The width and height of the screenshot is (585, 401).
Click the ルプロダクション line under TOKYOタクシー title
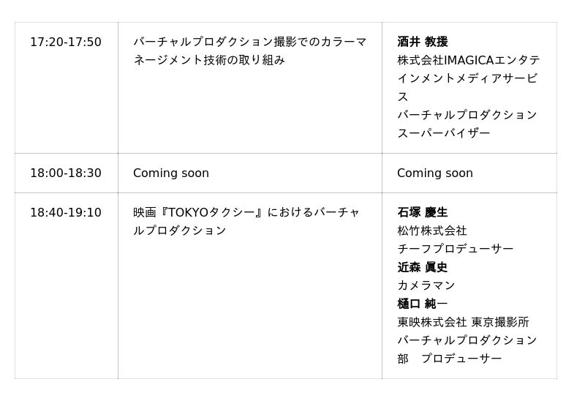[180, 231]
